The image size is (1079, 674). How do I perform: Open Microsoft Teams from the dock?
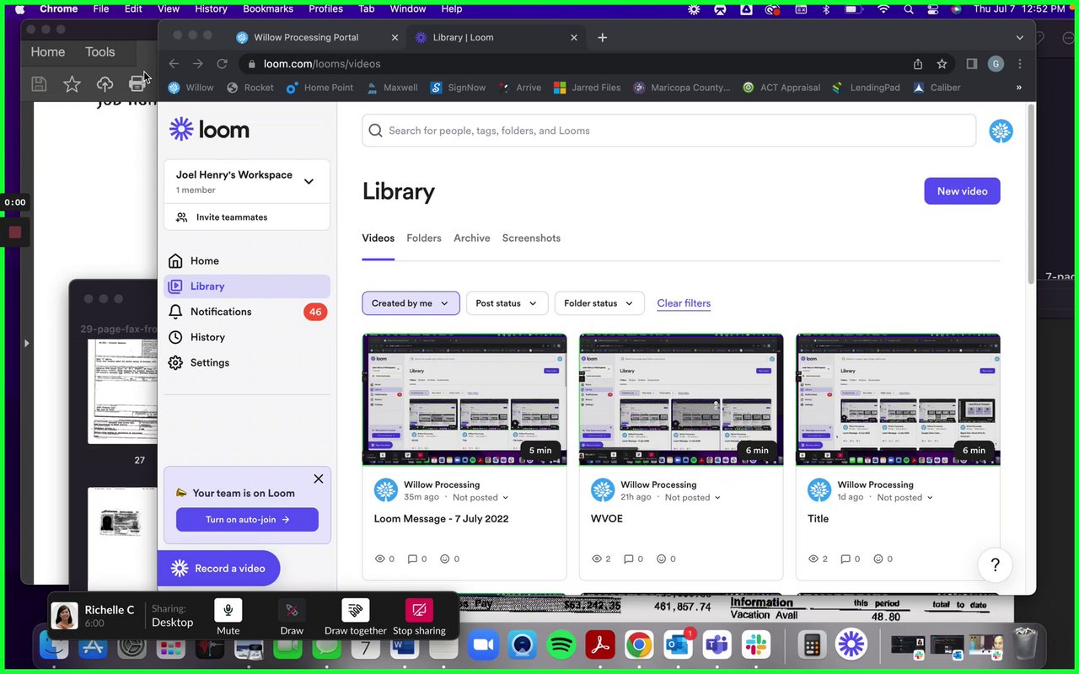(717, 645)
